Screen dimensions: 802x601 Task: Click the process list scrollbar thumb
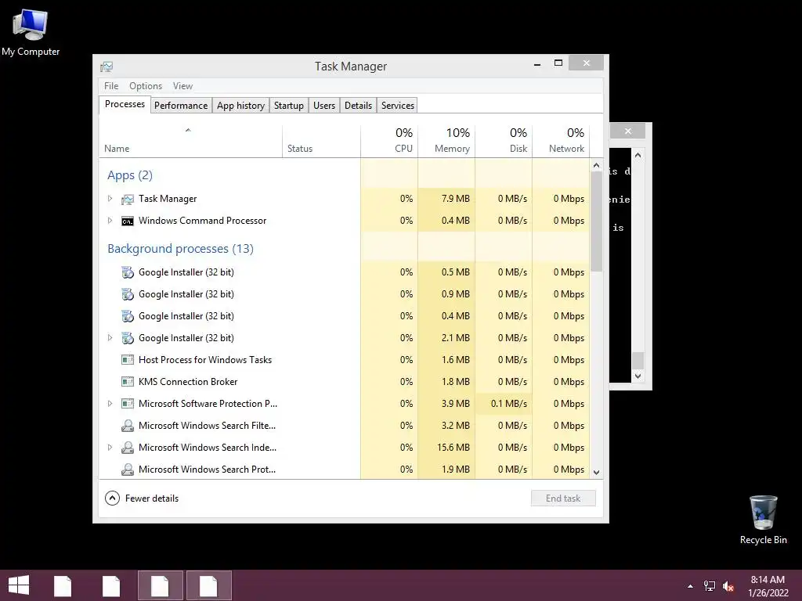click(596, 221)
